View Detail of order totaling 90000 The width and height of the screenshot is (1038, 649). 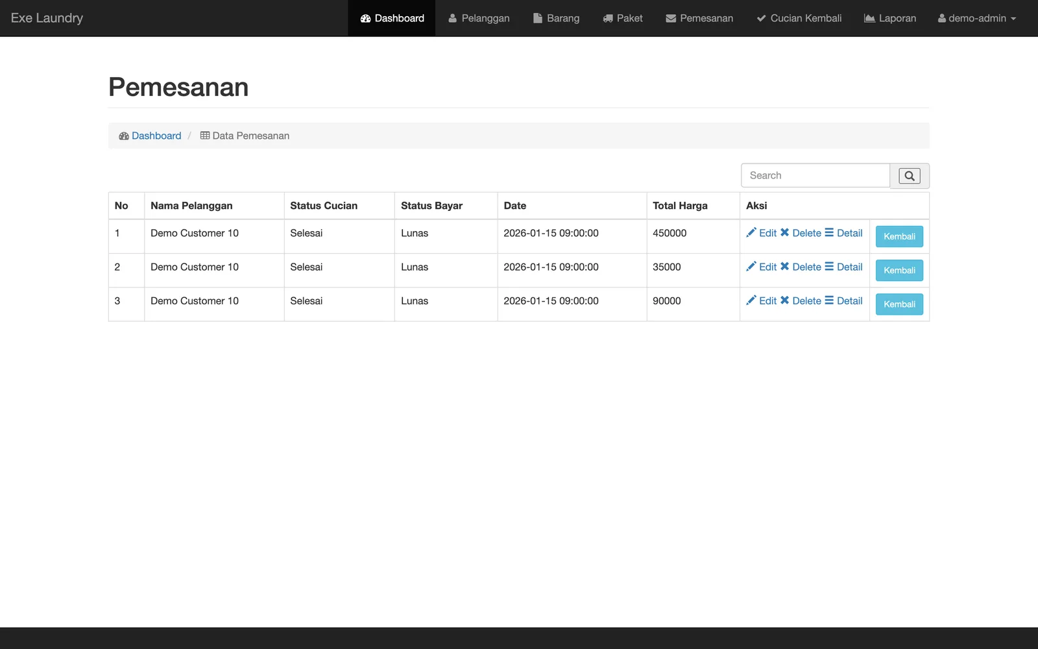(843, 300)
